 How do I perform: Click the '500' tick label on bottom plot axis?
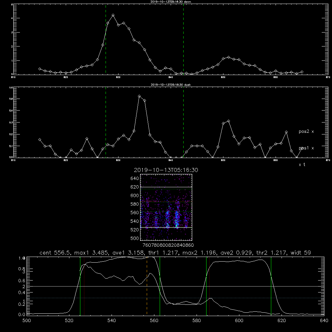coord(27,321)
